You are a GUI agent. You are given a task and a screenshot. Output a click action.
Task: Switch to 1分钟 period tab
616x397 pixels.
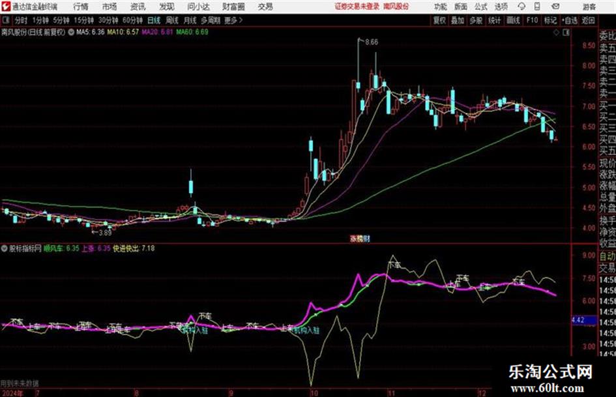click(40, 20)
